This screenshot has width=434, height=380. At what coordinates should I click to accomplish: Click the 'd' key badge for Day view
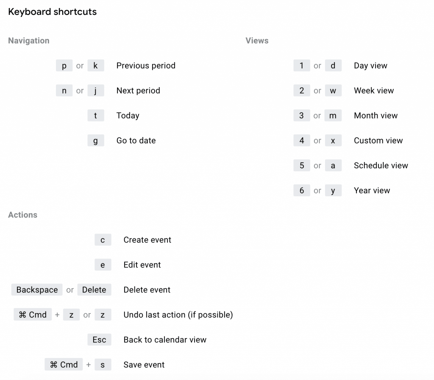point(333,66)
